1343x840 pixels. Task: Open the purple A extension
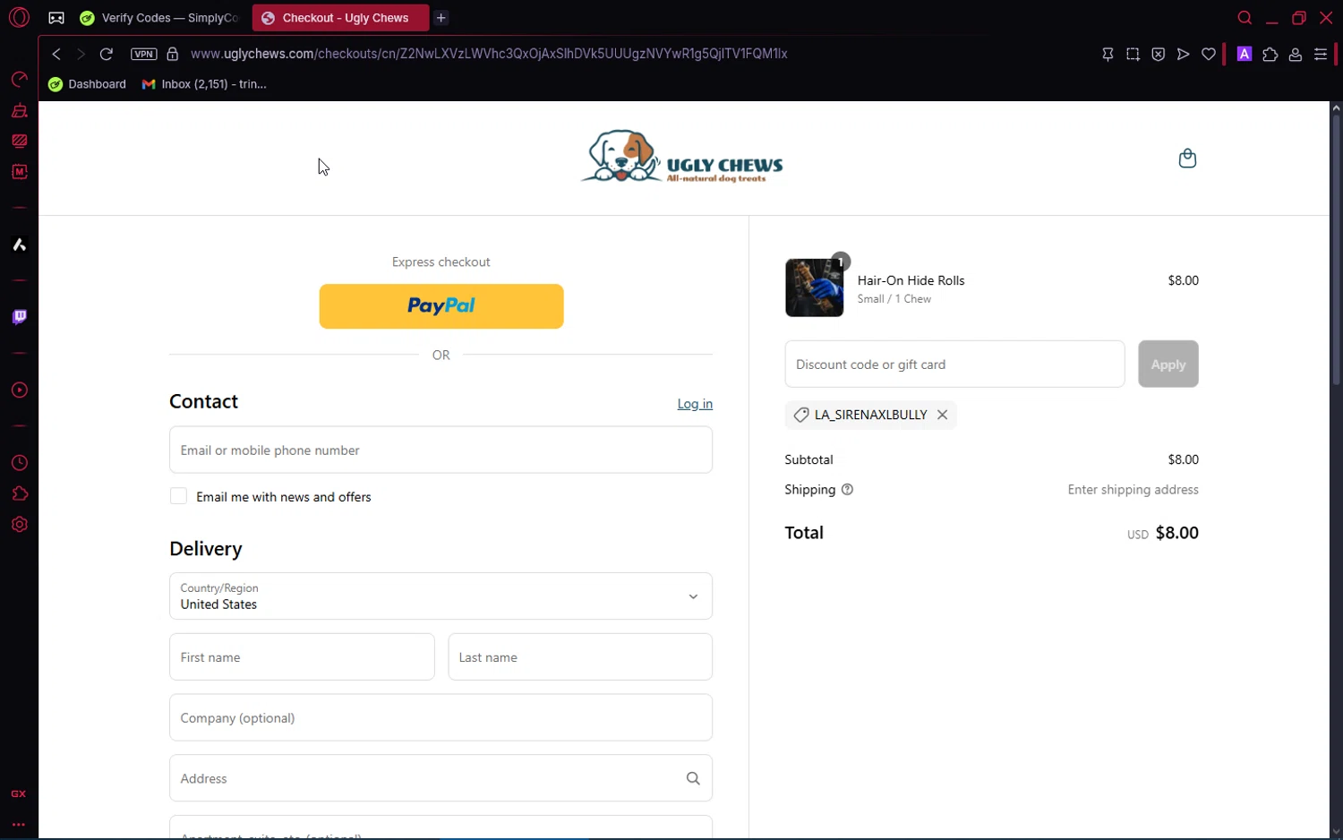tap(1245, 54)
